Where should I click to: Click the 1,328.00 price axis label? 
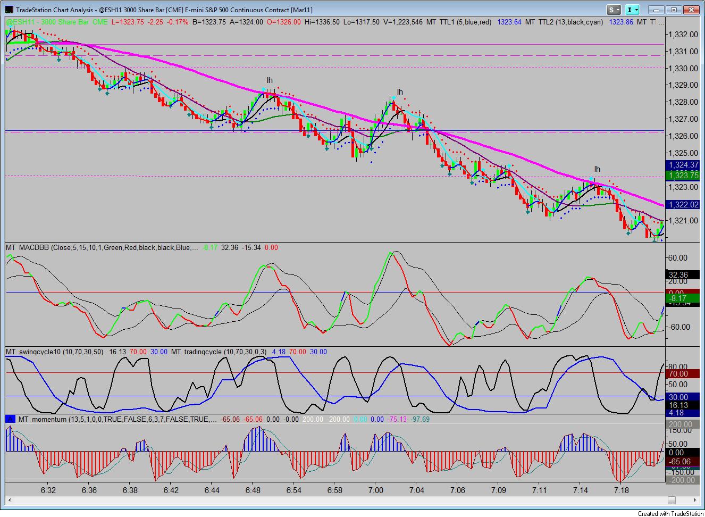[x=684, y=102]
